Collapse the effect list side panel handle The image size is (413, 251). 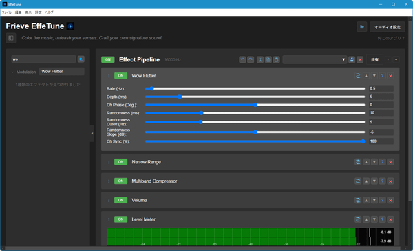tap(92, 134)
